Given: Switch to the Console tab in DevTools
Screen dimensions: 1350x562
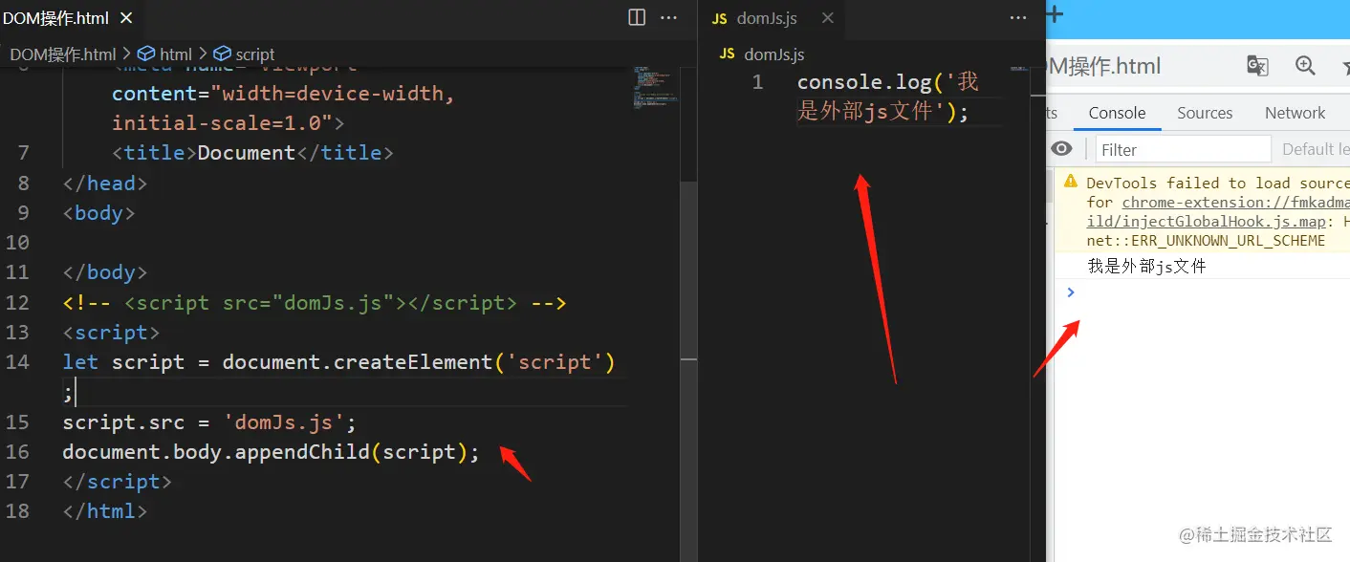Looking at the screenshot, I should coord(1117,113).
